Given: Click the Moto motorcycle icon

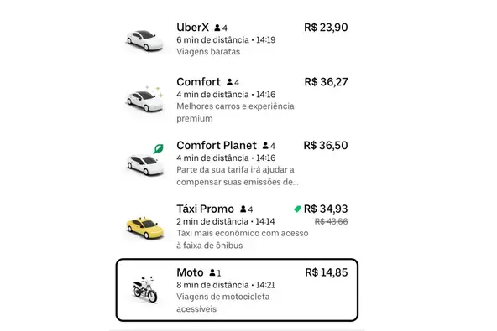Looking at the screenshot, I should pos(145,288).
